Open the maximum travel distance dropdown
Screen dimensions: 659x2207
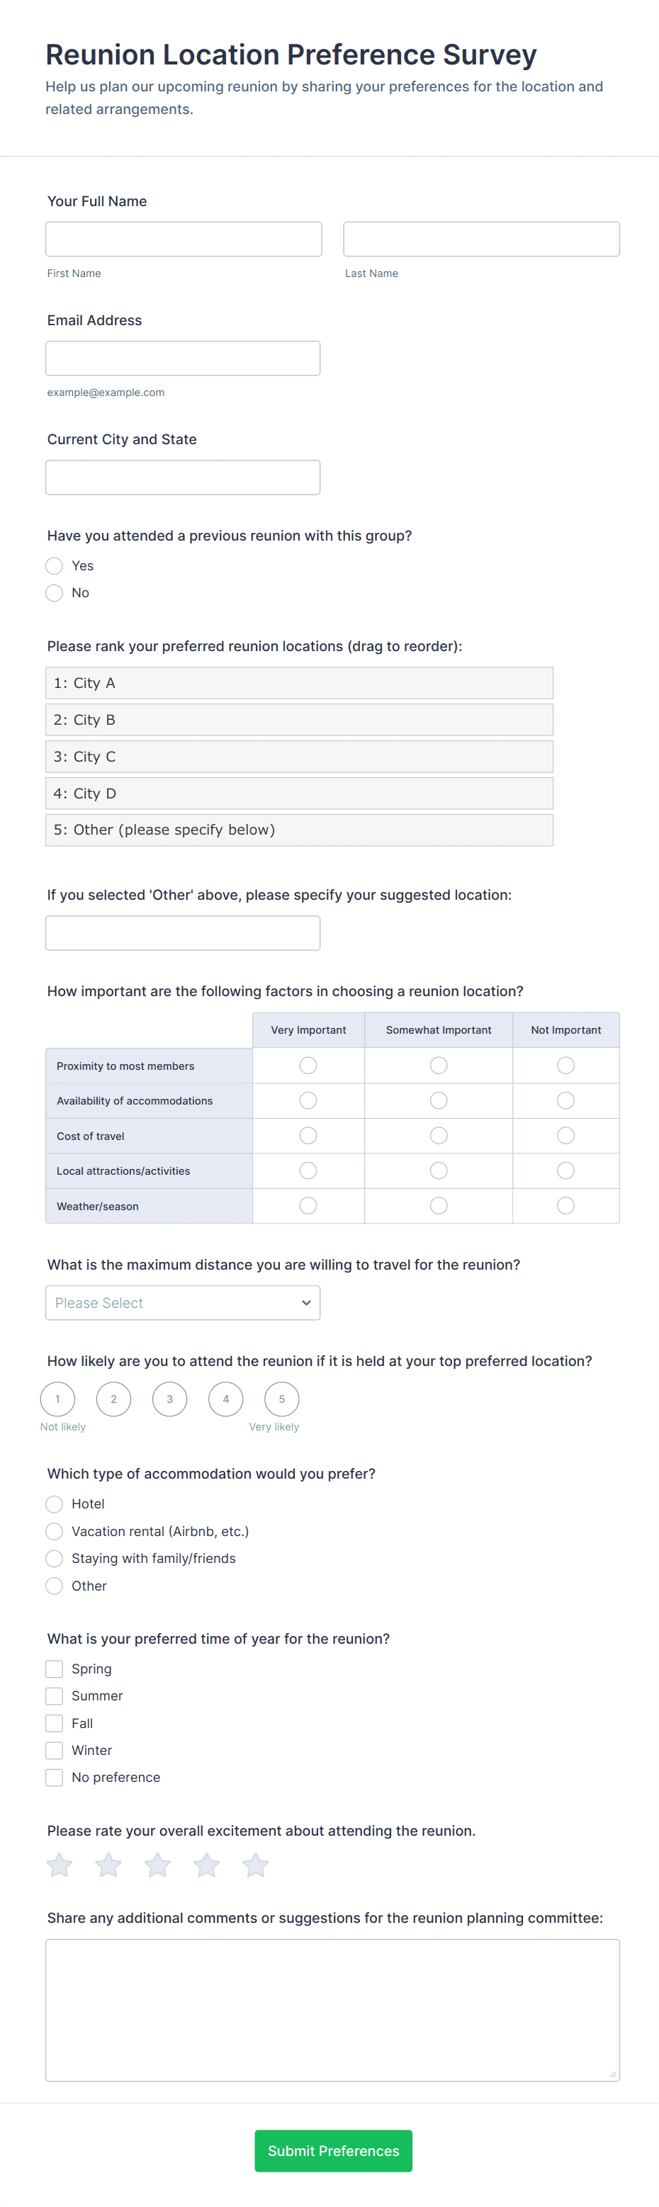click(x=183, y=1302)
